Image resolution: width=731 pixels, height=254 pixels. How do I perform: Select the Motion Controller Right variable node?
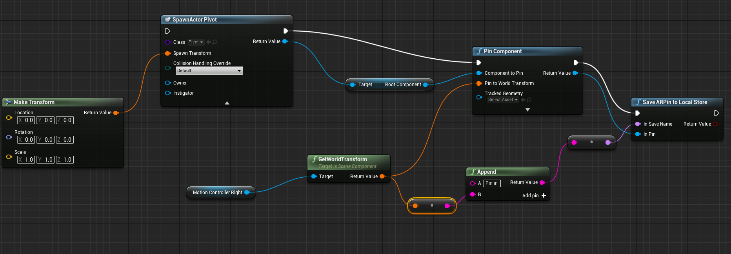(x=221, y=193)
